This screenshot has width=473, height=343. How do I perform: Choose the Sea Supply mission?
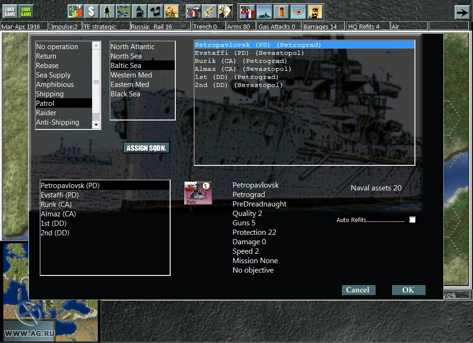(64, 75)
